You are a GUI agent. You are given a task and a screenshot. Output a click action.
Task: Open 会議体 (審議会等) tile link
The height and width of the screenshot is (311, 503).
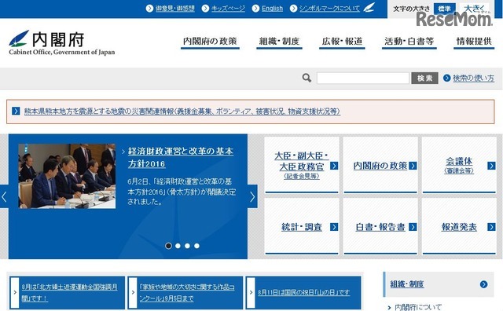click(459, 166)
